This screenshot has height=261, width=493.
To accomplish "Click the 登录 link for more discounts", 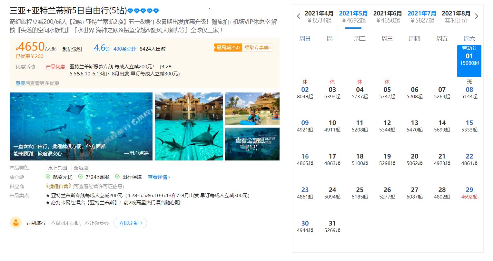I will pos(20,83).
